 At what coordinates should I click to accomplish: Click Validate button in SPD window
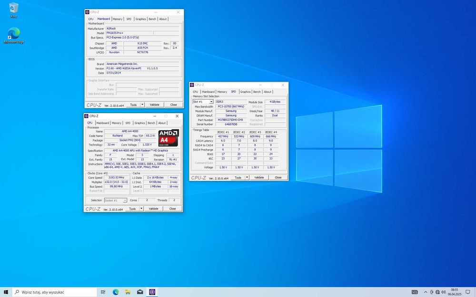[x=259, y=178]
